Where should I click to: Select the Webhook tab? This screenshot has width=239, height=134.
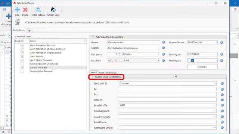point(111,73)
